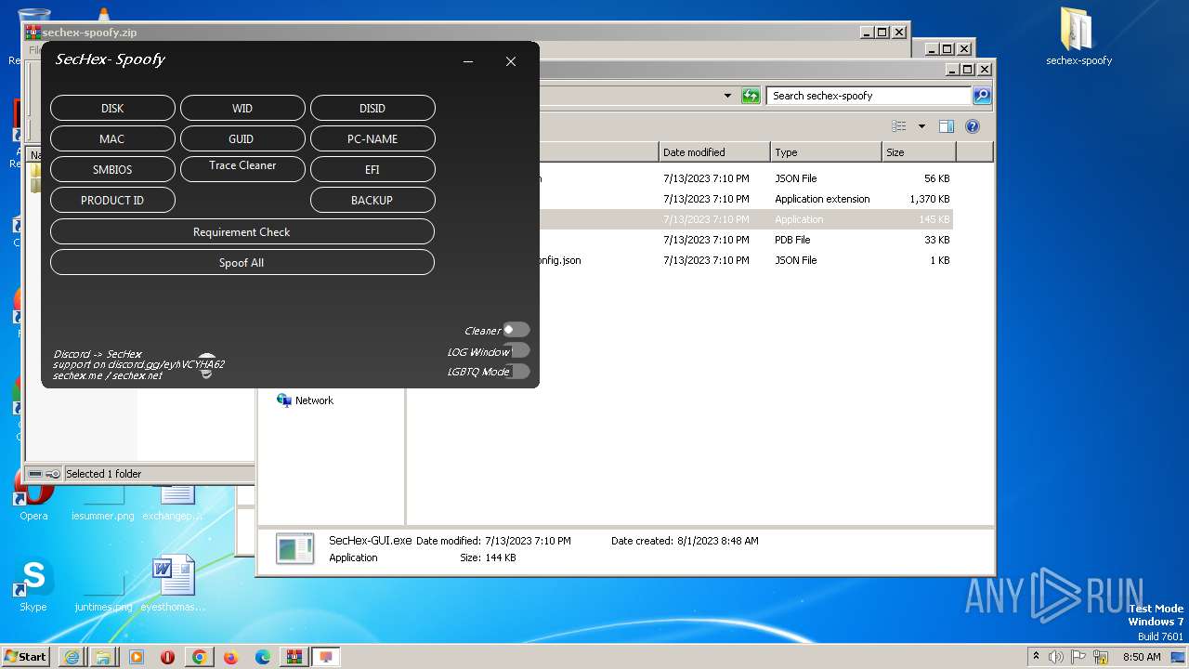Screen dimensions: 1189x669
Task: Click the SMBIOS button
Action: point(112,169)
